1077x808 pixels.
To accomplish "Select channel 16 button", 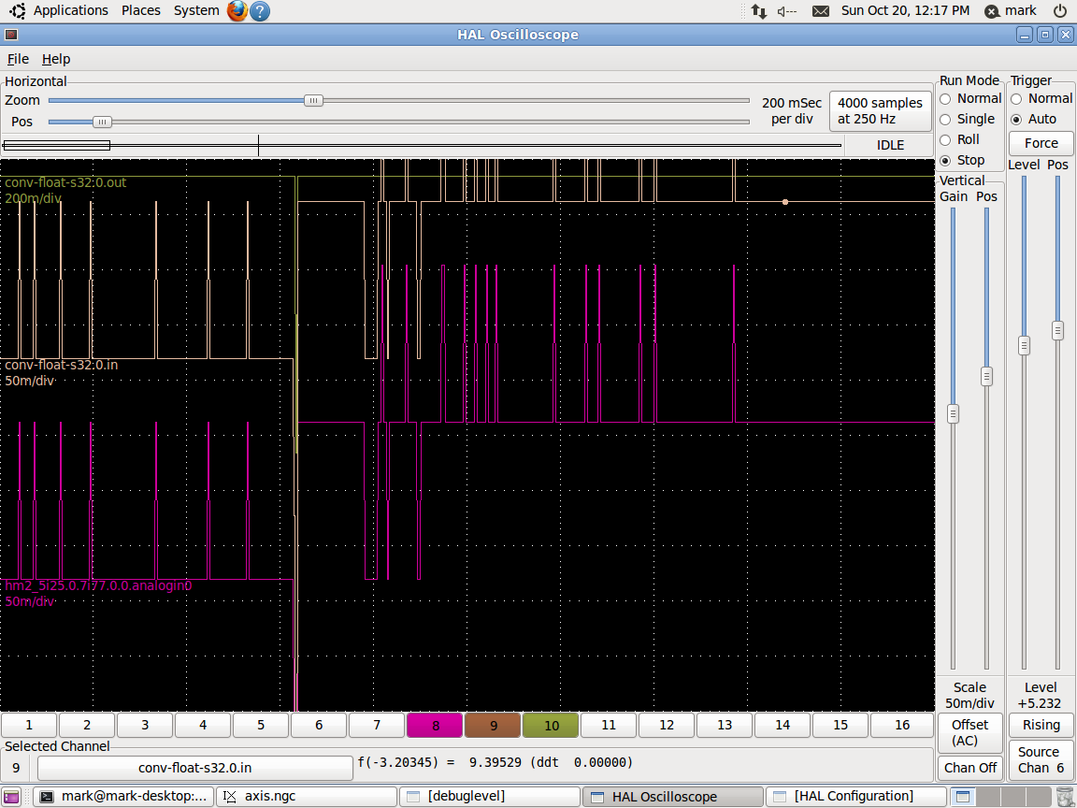I will point(902,726).
